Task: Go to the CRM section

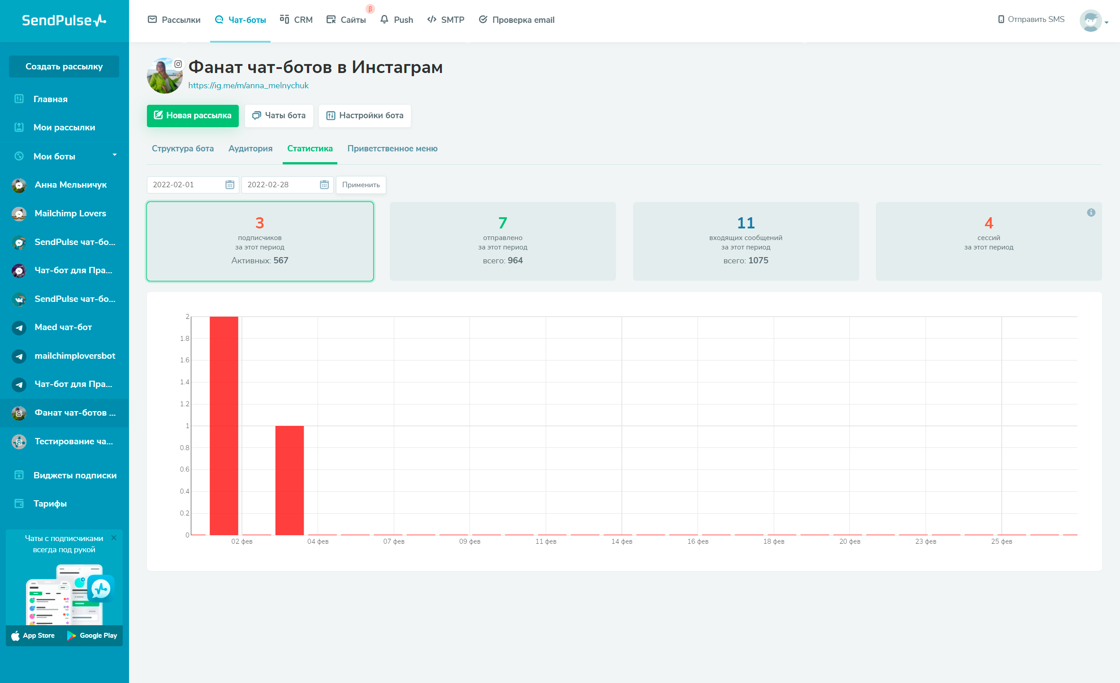Action: 297,20
